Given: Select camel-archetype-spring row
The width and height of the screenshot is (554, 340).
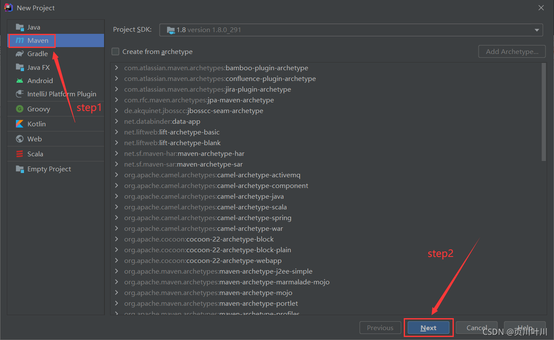Looking at the screenshot, I should (325, 218).
